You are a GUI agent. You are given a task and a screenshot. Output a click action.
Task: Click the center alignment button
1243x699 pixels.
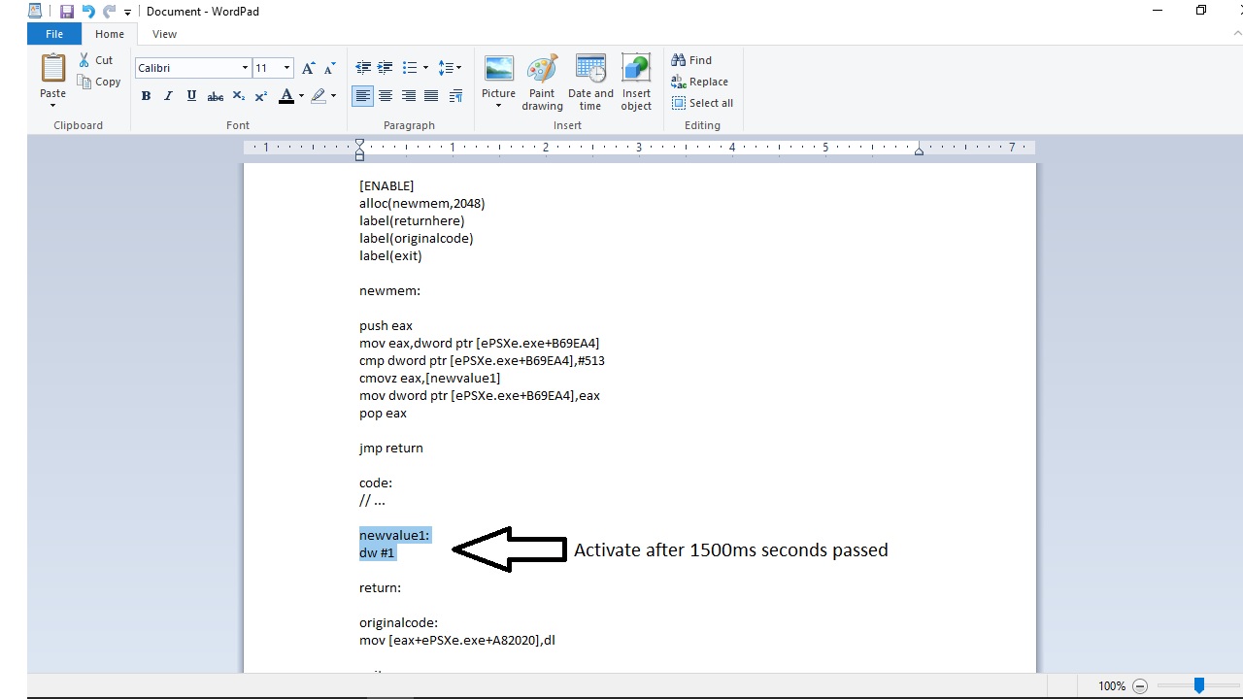[386, 96]
